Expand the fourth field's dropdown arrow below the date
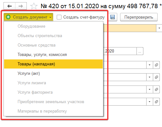 click(150, 102)
